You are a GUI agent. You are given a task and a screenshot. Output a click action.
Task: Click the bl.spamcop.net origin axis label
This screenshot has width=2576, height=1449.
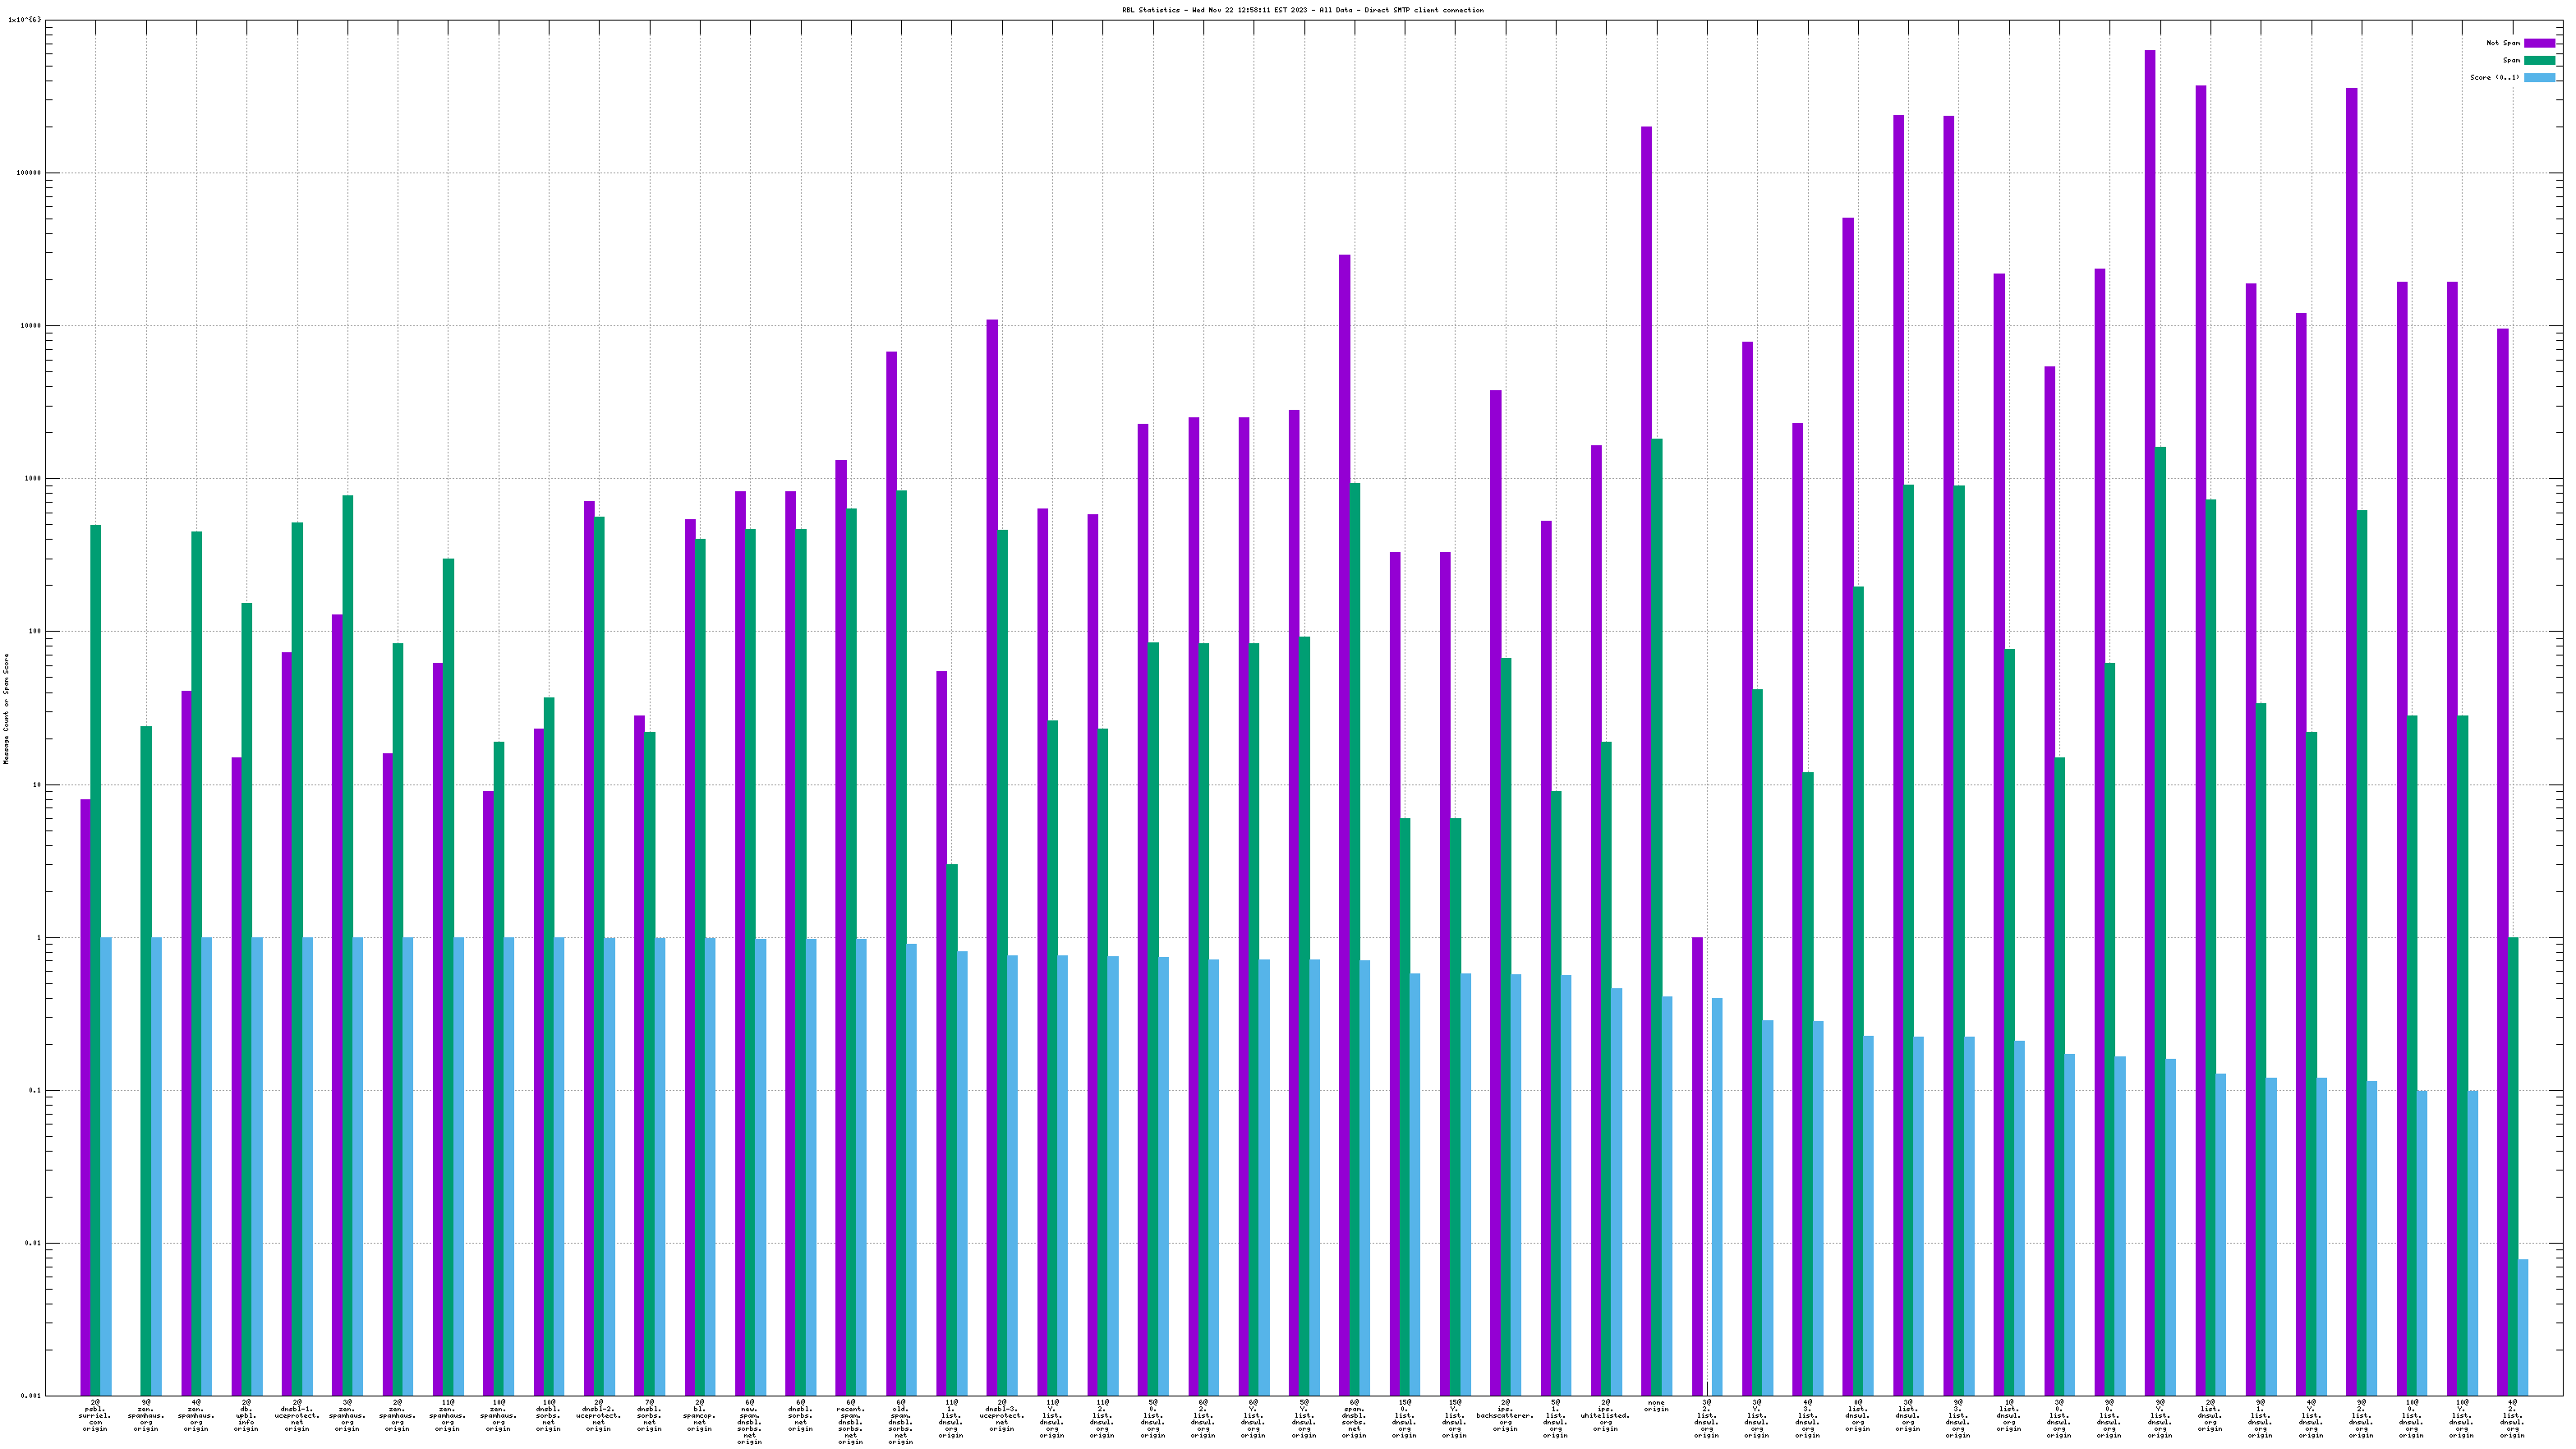click(699, 1416)
